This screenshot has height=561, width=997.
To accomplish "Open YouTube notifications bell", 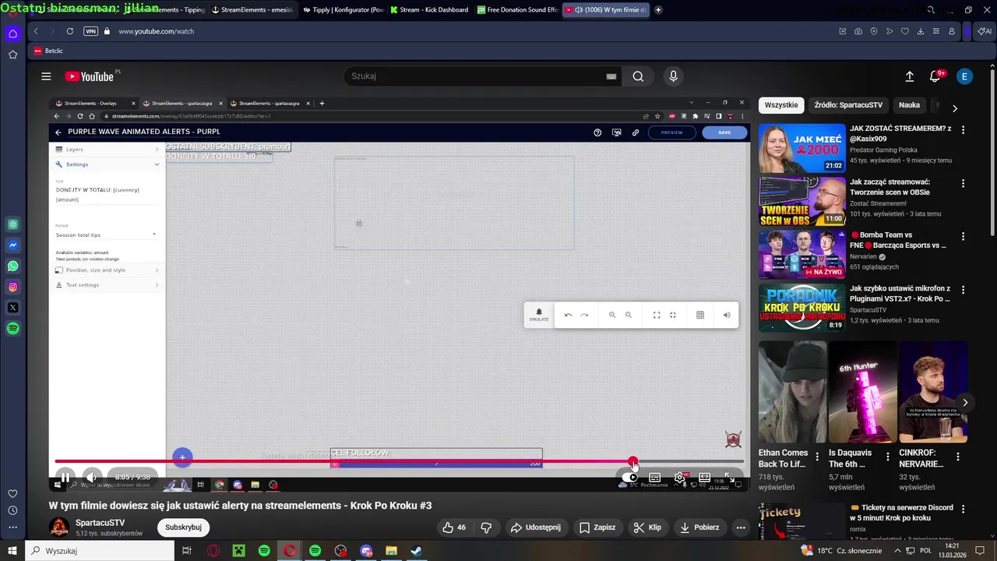I will (935, 76).
